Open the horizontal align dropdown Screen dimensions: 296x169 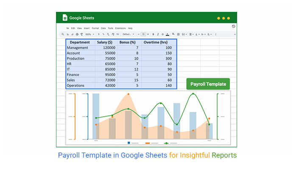[191, 34]
